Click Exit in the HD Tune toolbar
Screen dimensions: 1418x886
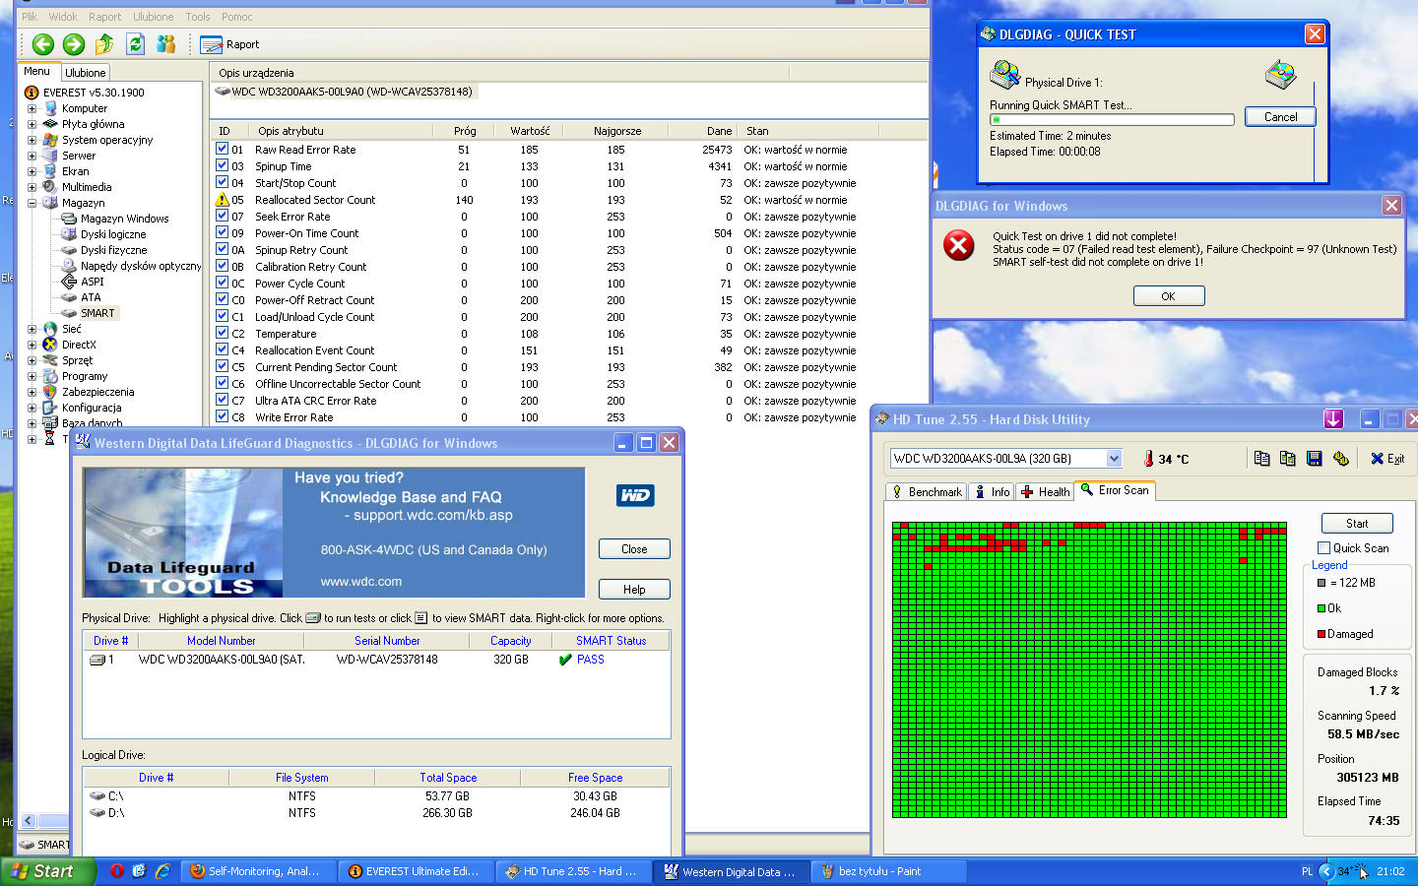pyautogui.click(x=1387, y=459)
